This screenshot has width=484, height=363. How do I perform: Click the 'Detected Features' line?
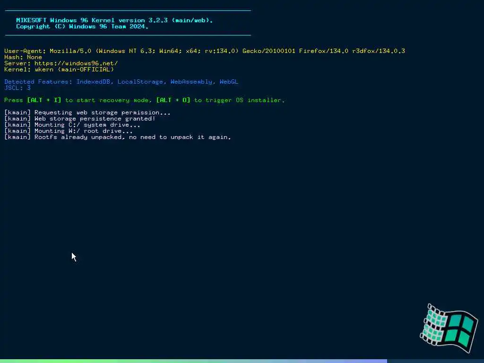121,82
